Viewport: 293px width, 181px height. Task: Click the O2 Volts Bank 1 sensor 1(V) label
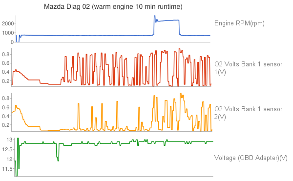(249, 68)
